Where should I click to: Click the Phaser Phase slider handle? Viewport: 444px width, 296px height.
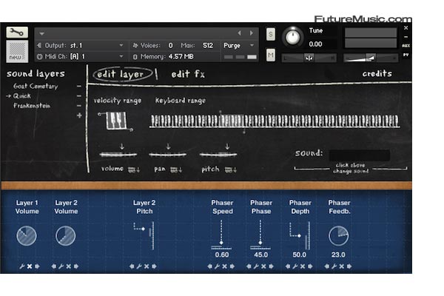260,243
